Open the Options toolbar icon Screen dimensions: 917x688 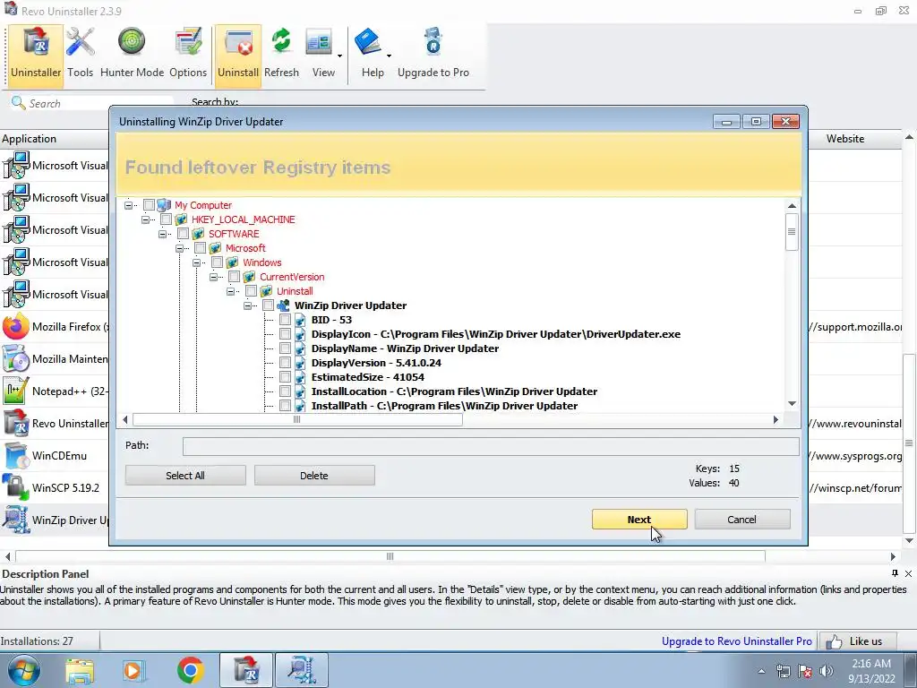click(188, 42)
